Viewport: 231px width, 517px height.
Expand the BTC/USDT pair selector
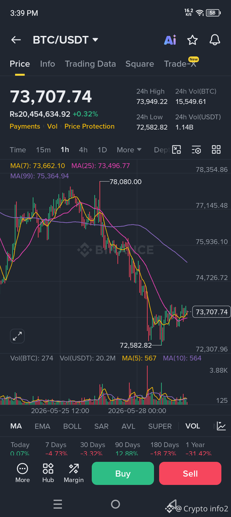pyautogui.click(x=65, y=40)
